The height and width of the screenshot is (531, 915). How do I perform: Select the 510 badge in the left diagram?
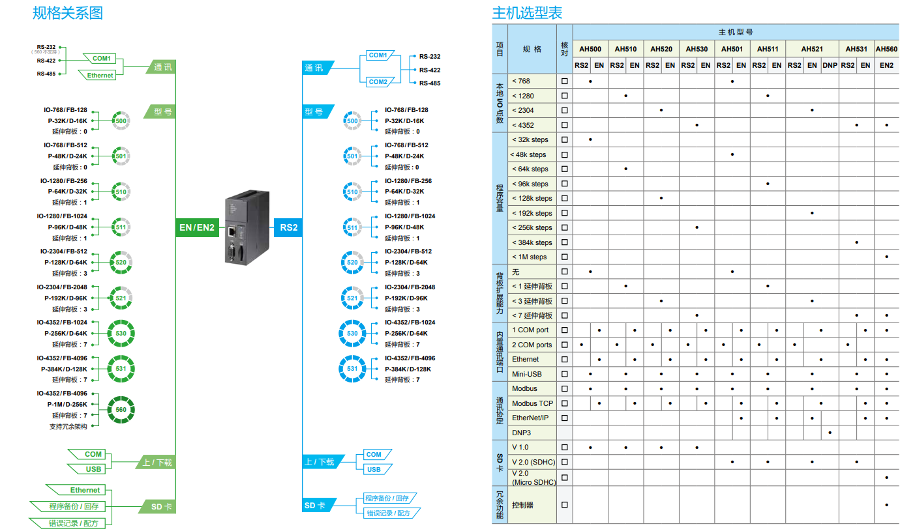(x=121, y=191)
